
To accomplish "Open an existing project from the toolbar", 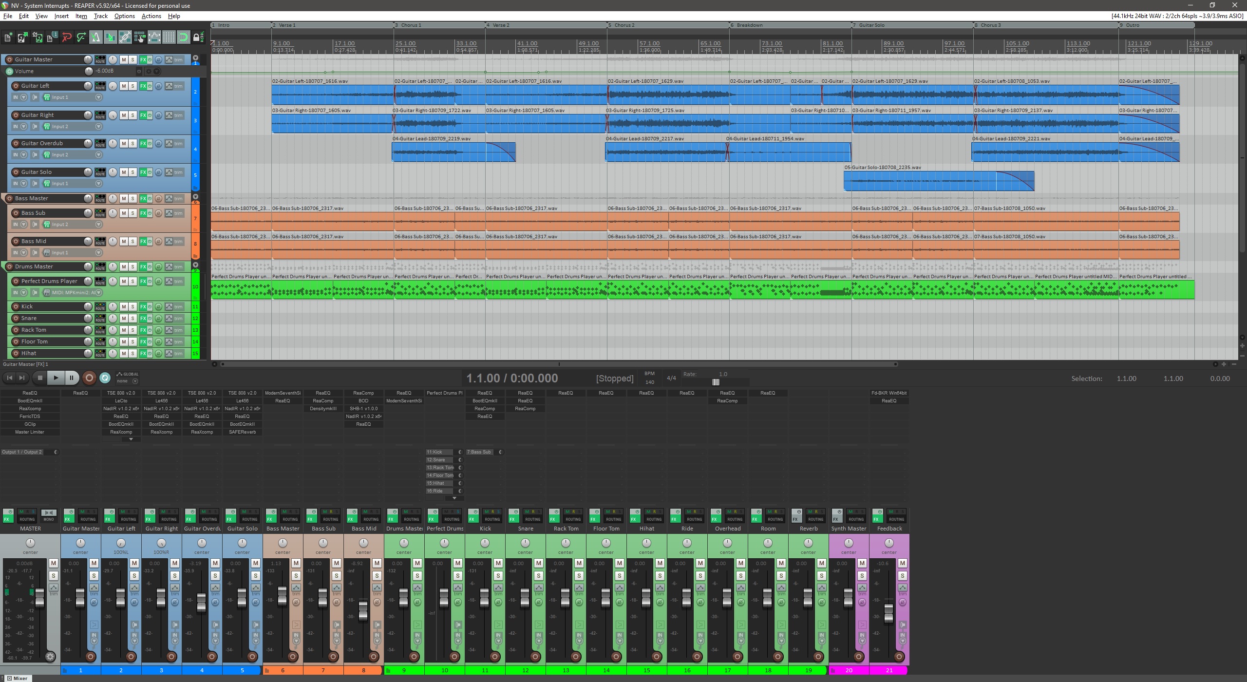I will (22, 37).
